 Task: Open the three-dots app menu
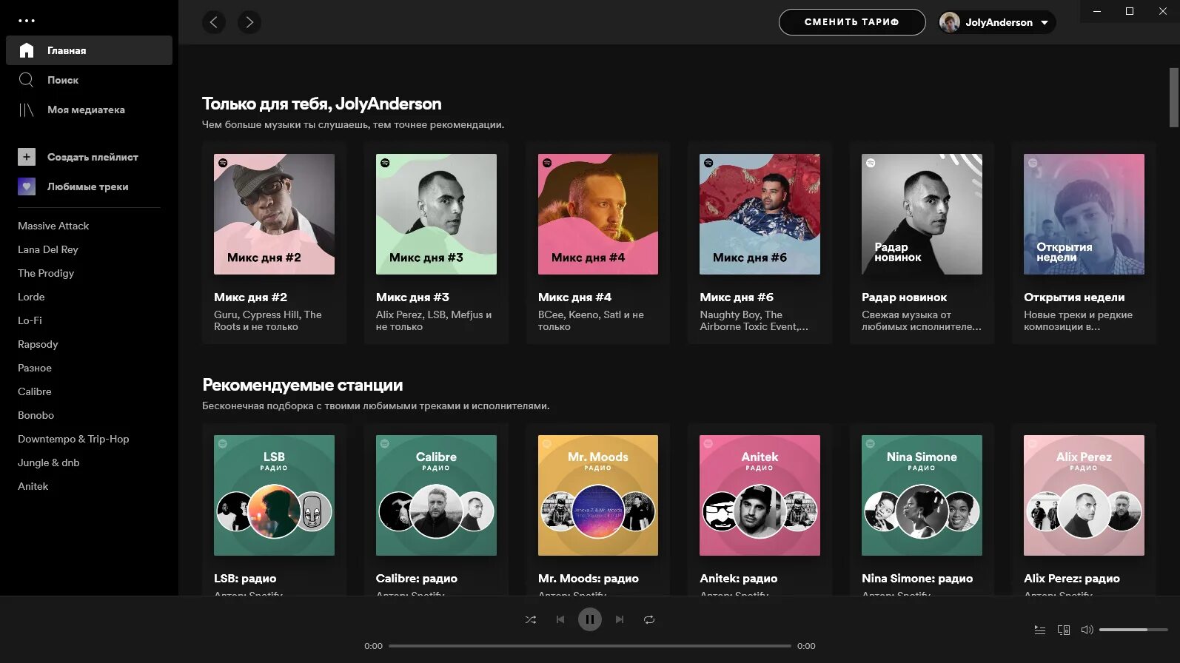tap(27, 21)
